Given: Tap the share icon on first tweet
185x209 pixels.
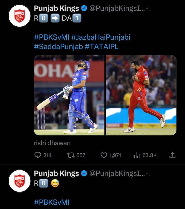Looking at the screenshot, I should point(172,155).
